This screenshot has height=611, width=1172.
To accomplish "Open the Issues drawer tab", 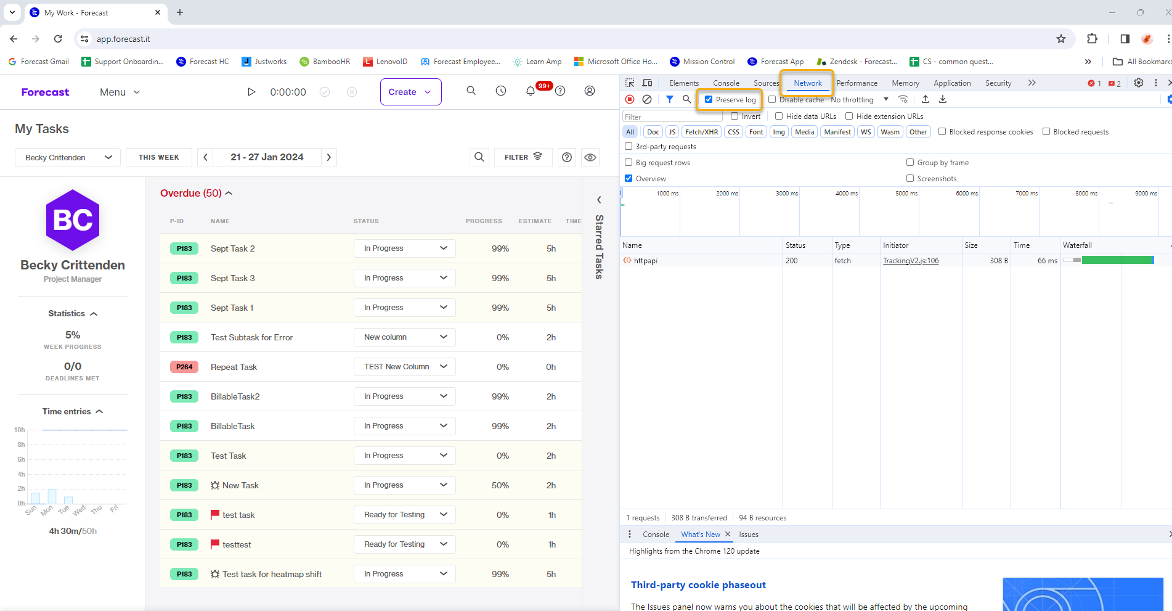I will [749, 535].
